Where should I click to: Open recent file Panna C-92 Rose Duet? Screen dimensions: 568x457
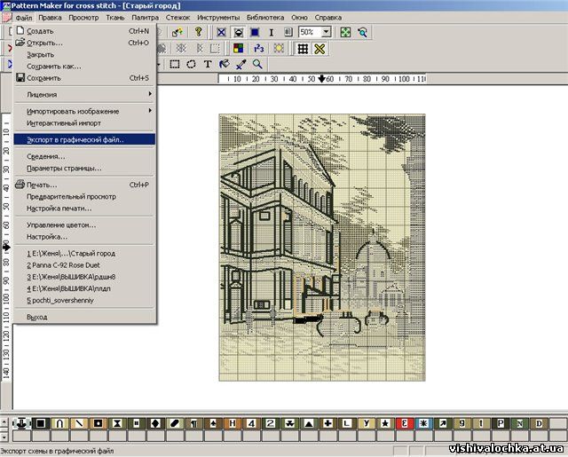[84, 265]
